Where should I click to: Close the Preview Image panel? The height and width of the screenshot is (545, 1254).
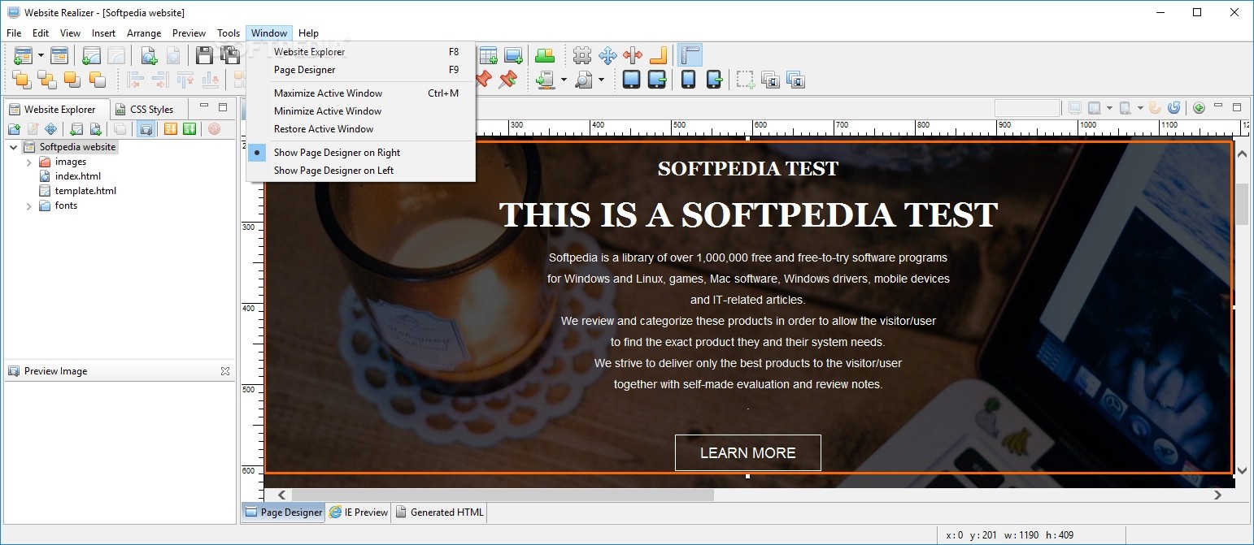coord(225,371)
